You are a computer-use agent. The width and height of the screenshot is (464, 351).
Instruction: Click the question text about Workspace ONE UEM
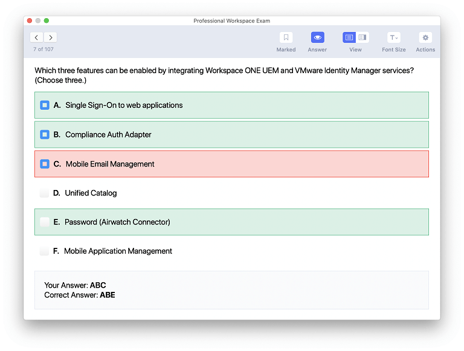pyautogui.click(x=224, y=75)
